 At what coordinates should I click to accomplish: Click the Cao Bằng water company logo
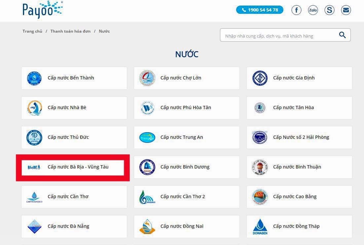(260, 197)
